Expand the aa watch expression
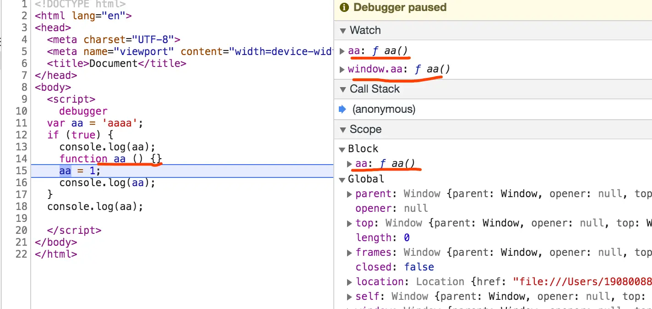This screenshot has height=309, width=652. click(342, 51)
